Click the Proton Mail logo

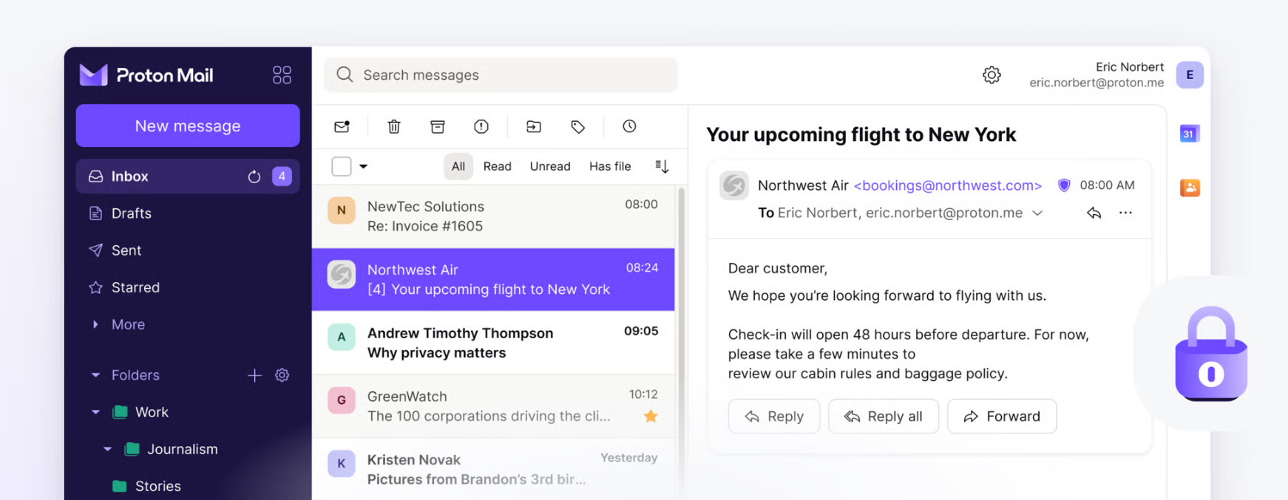point(146,75)
